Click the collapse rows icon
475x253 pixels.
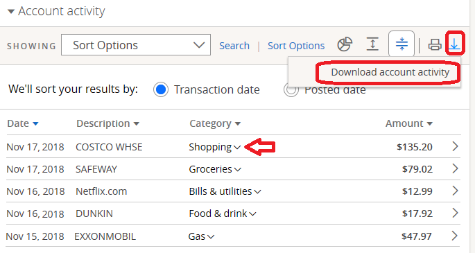[x=401, y=44]
